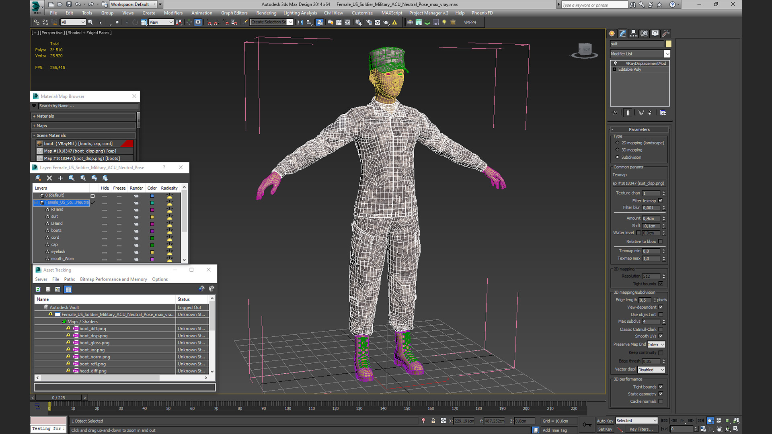Open Preserve Map Bnd dropdown
Viewport: 772px width, 434px height.
point(656,345)
